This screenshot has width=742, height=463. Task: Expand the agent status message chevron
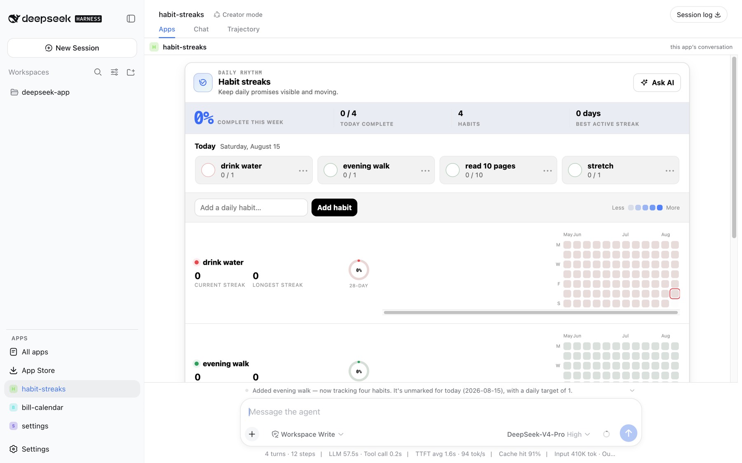click(x=632, y=391)
